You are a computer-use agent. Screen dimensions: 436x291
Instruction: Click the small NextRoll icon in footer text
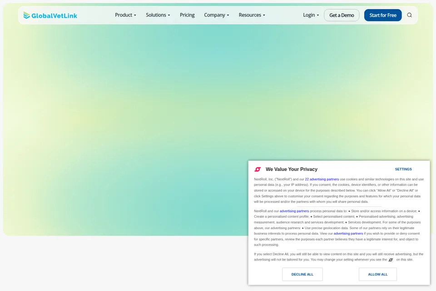pyautogui.click(x=391, y=260)
